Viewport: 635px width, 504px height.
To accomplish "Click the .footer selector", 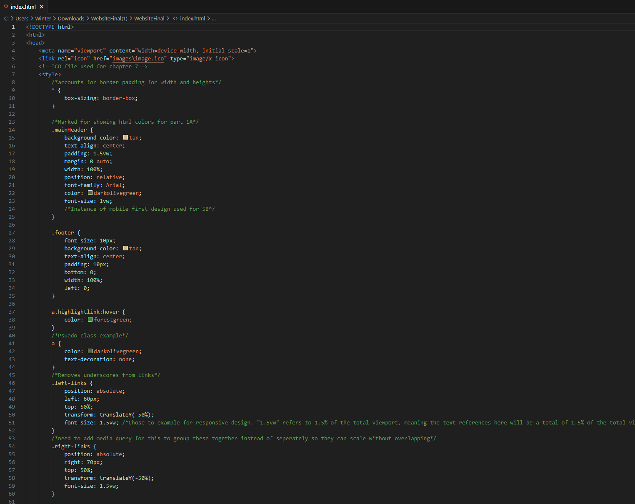I will tap(63, 233).
